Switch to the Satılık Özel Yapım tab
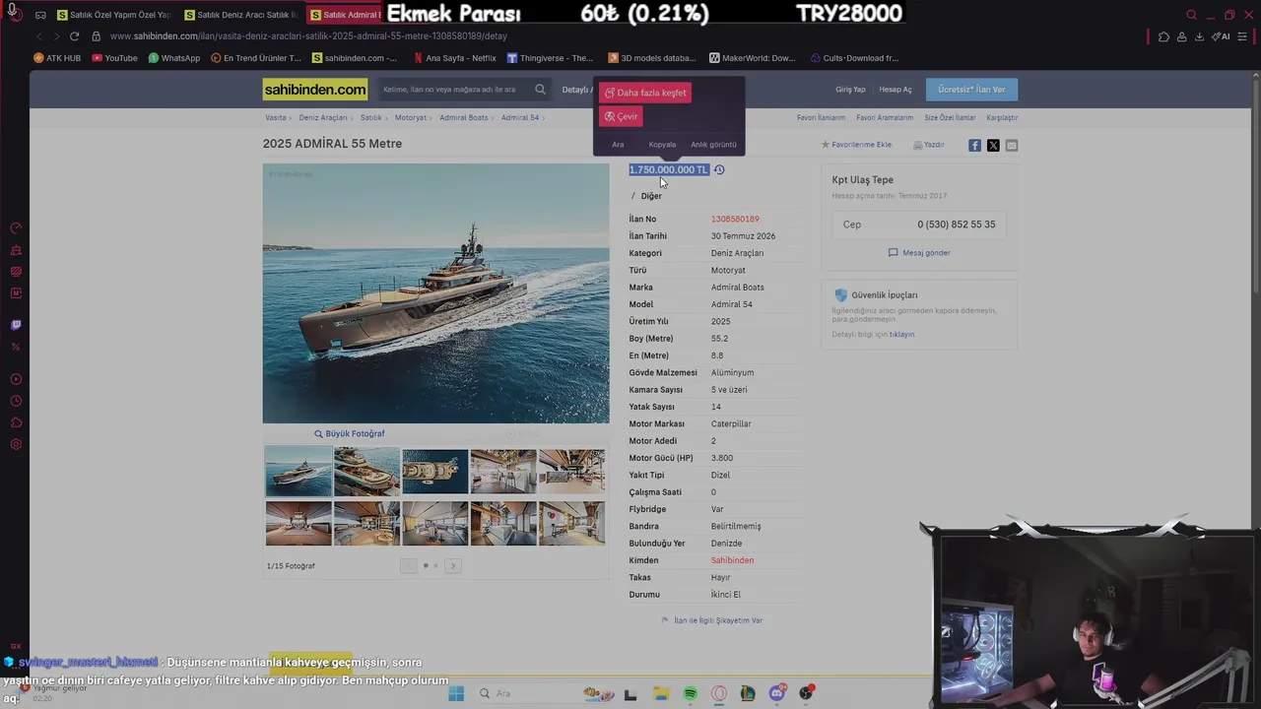Viewport: 1261px width, 709px height. click(114, 15)
